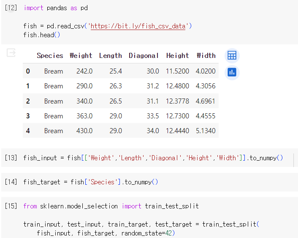The width and height of the screenshot is (298, 238).
Task: Select row index 0 in dataframe
Action: pos(28,71)
